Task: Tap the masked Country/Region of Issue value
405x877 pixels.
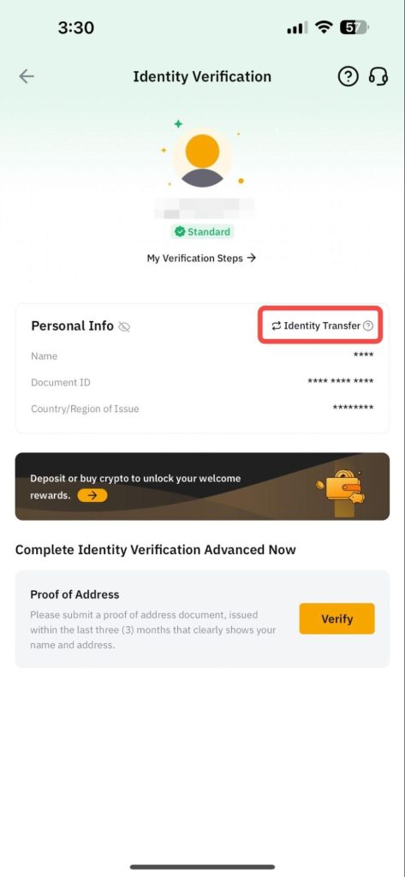Action: 353,409
